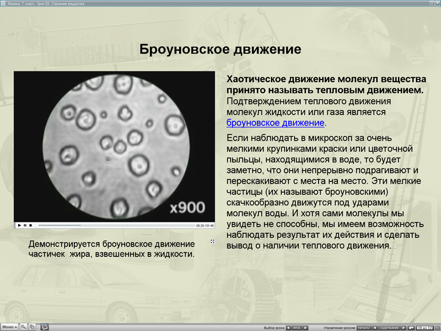Stop the video playback
The height and width of the screenshot is (331, 441).
coord(31,225)
